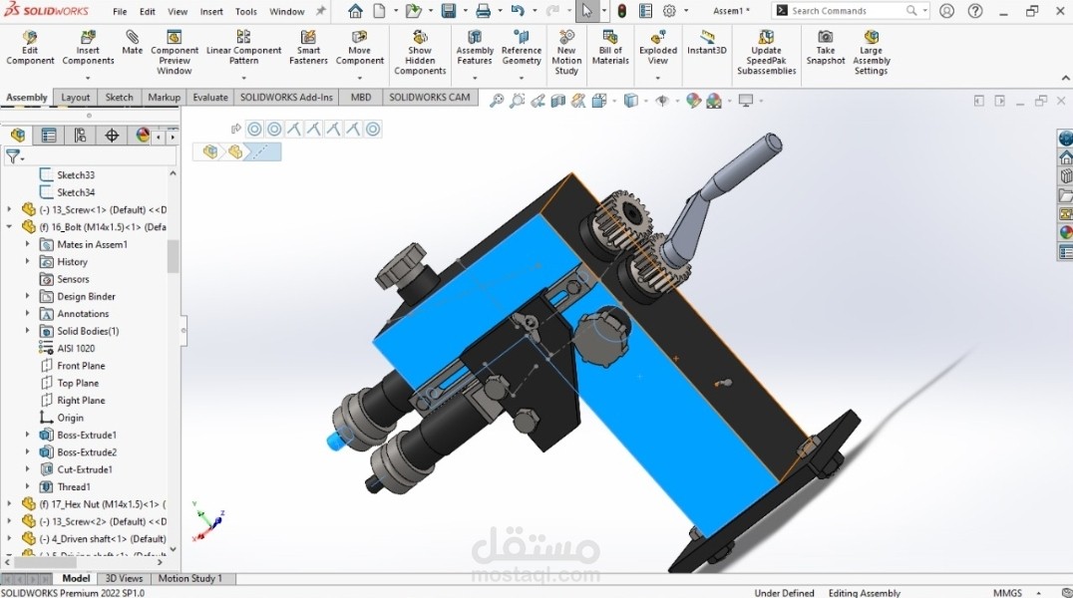Click the Undo icon
This screenshot has height=598, width=1073.
(518, 11)
